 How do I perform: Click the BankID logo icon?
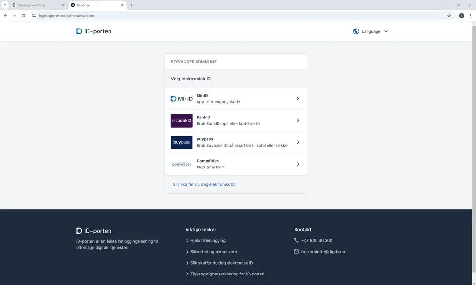point(181,121)
